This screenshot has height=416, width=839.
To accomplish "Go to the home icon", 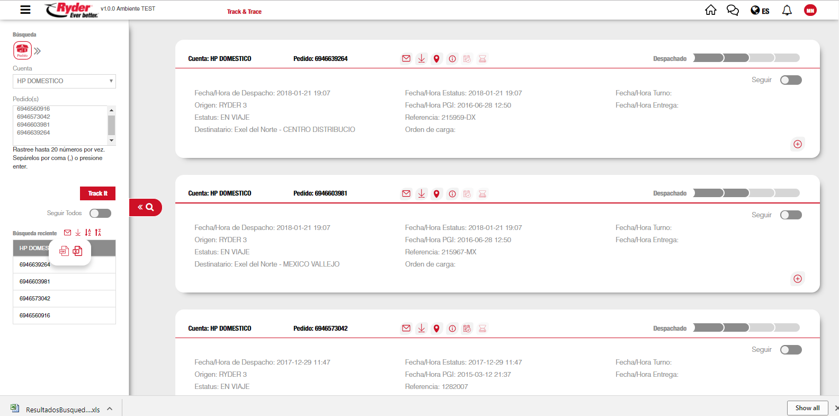I will [711, 10].
